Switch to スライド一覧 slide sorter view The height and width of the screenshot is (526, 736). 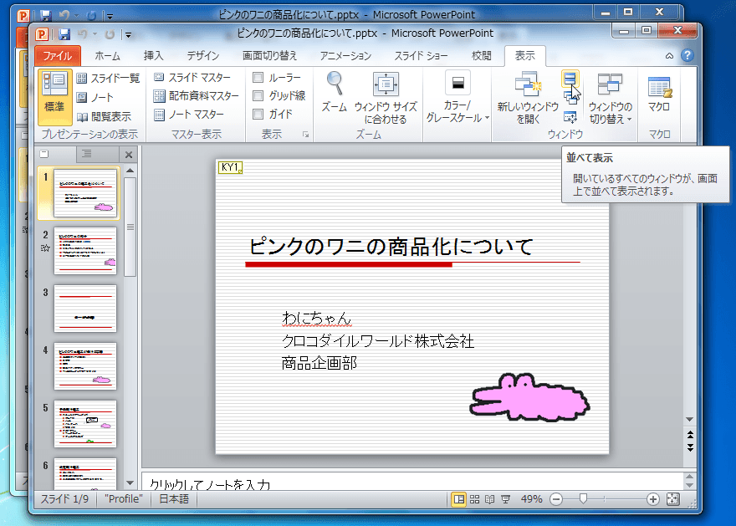[108, 78]
